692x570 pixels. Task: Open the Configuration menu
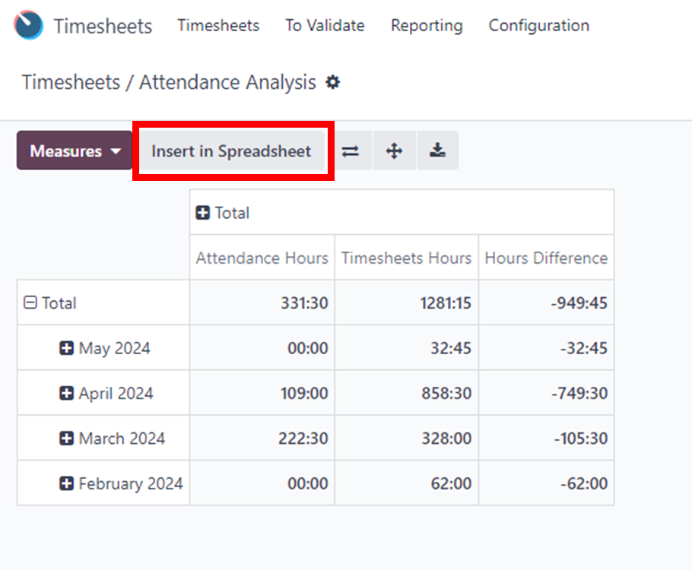coord(539,26)
